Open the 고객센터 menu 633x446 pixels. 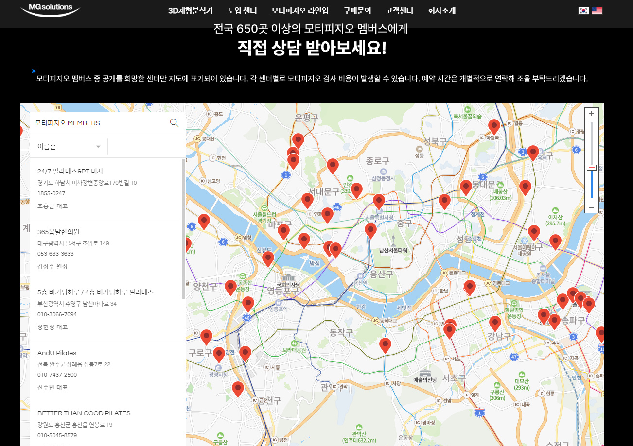[400, 11]
